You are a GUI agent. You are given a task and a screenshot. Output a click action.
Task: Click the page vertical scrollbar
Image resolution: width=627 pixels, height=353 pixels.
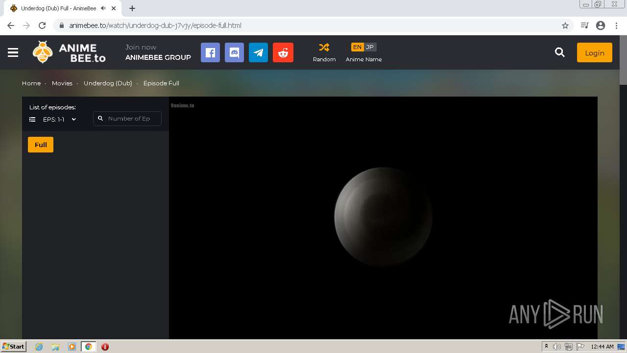coord(623,60)
